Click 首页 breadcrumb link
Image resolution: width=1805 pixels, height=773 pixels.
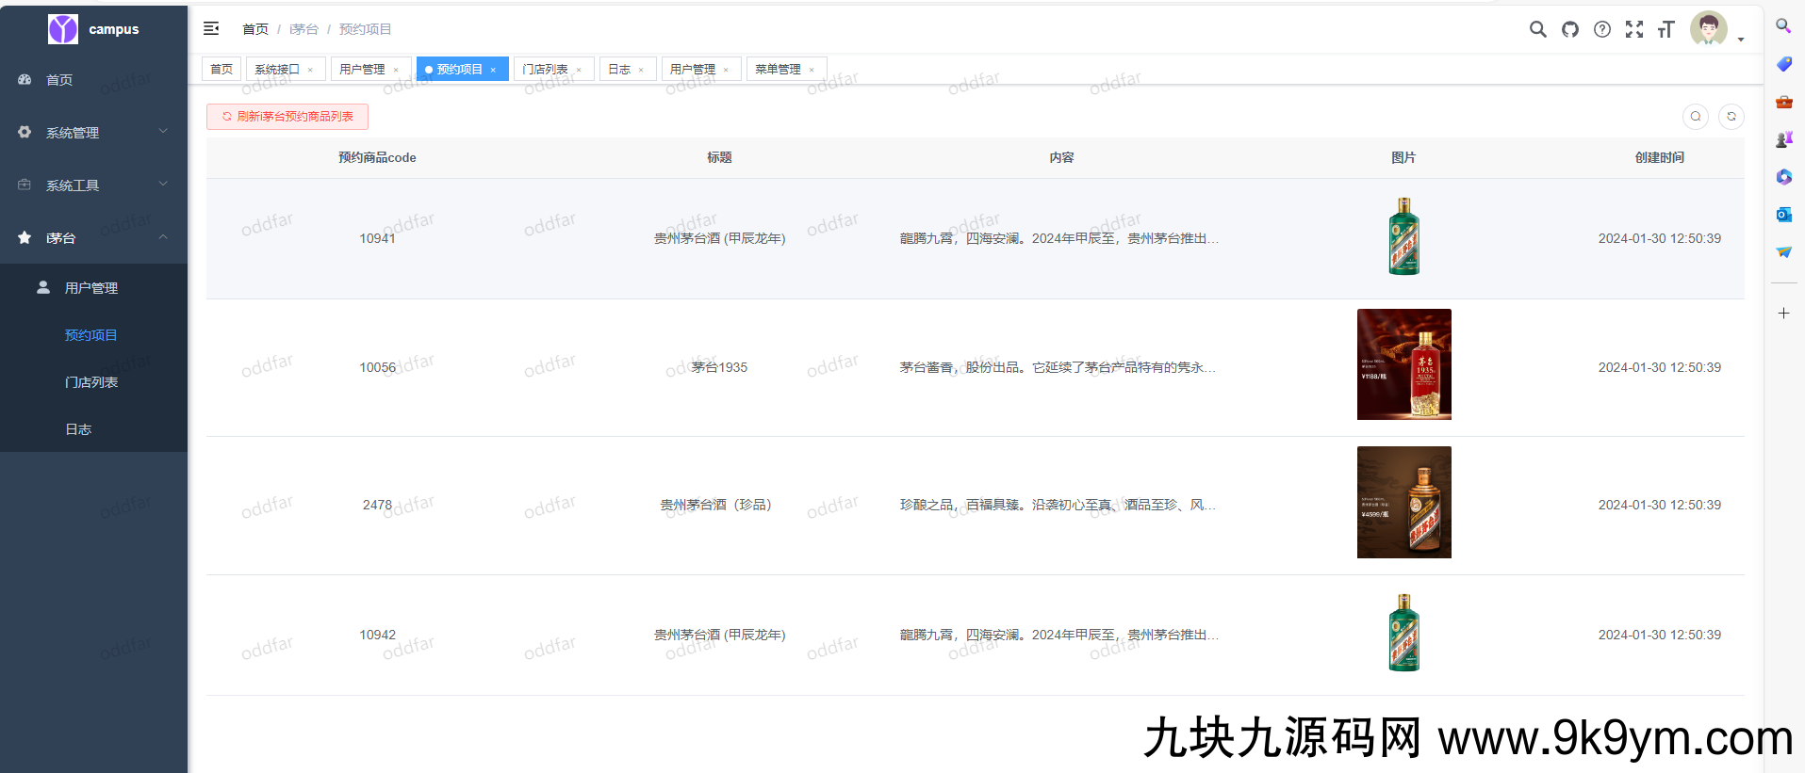tap(254, 29)
